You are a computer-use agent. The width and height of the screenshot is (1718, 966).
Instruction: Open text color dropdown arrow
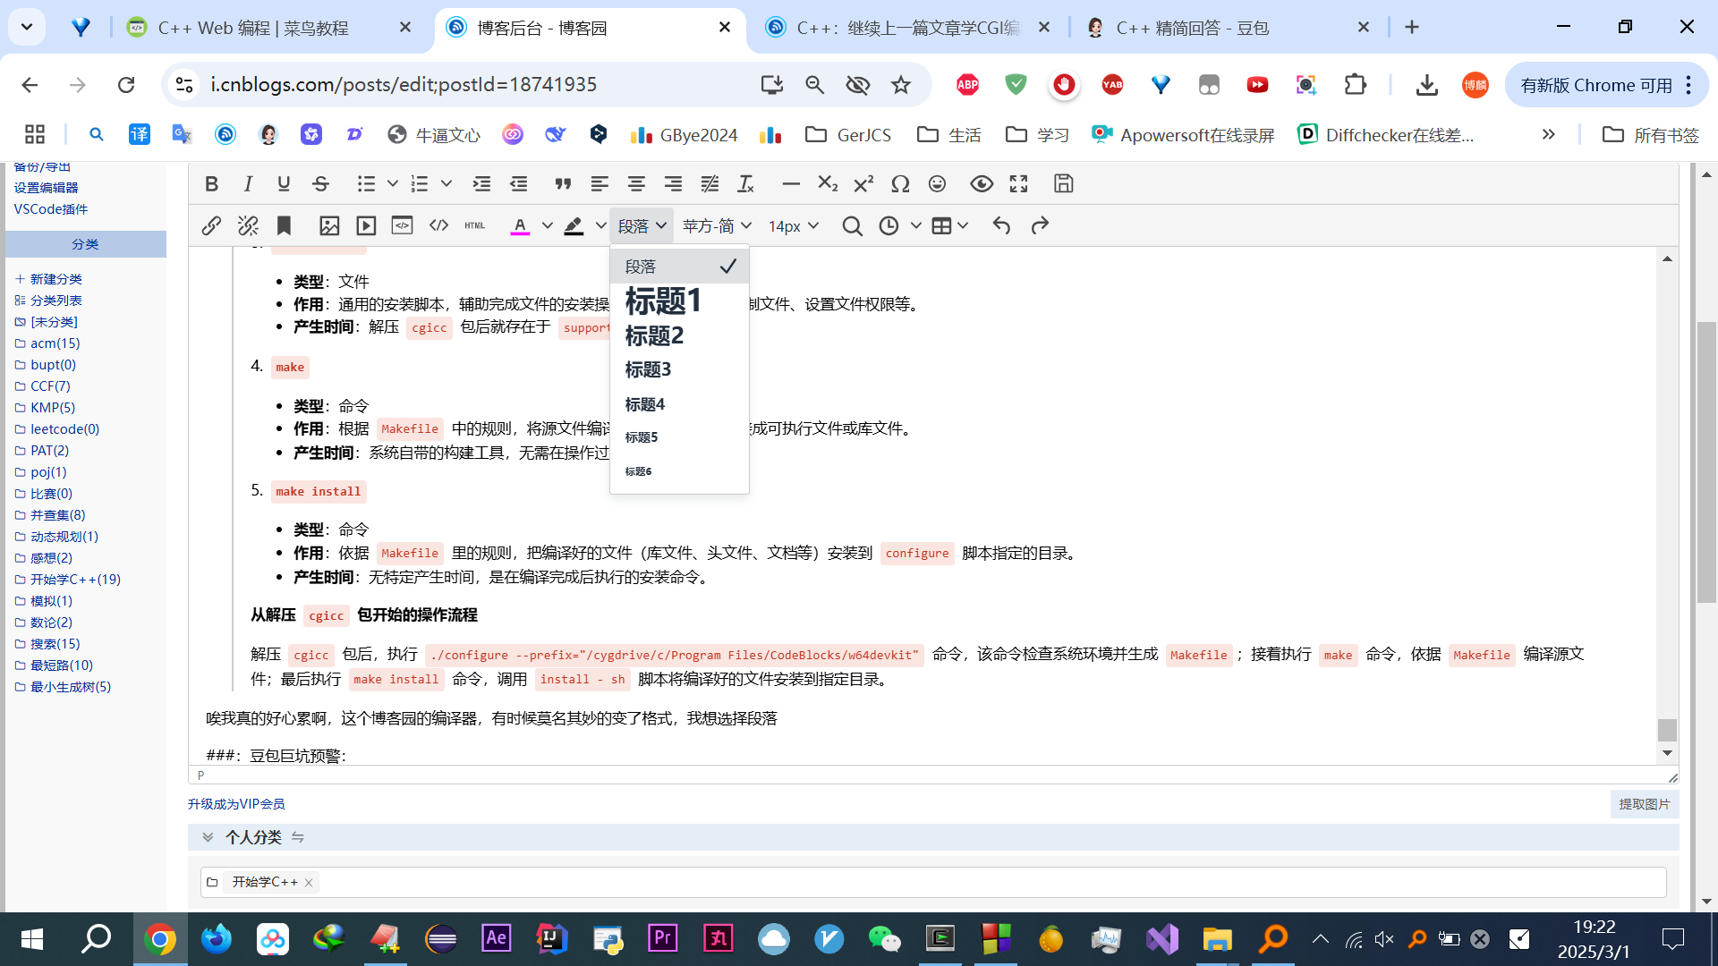(x=547, y=226)
